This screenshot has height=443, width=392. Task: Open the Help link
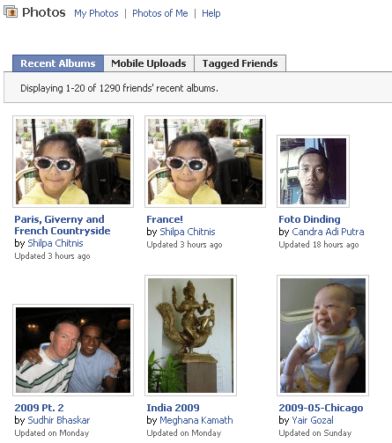click(x=211, y=13)
